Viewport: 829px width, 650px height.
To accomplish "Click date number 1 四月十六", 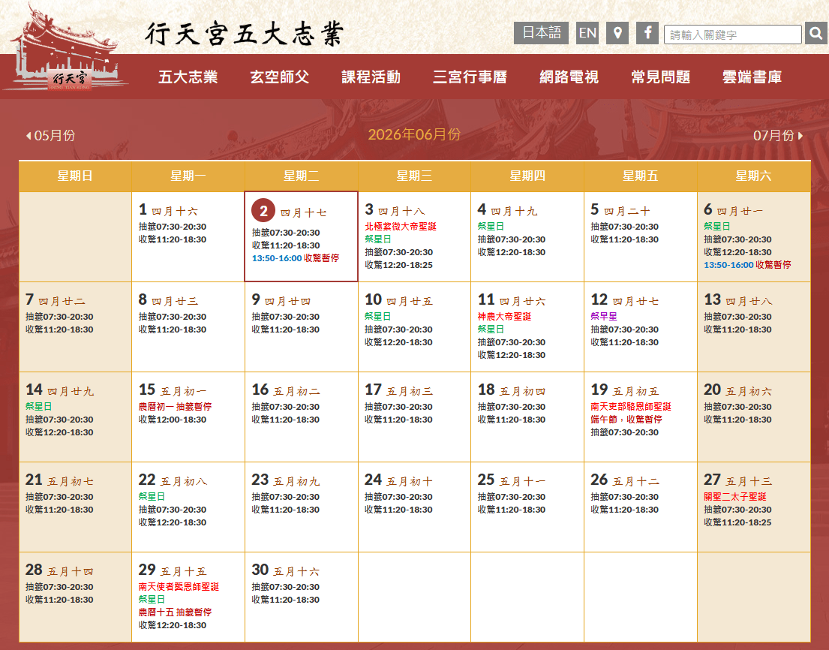I will (x=168, y=210).
